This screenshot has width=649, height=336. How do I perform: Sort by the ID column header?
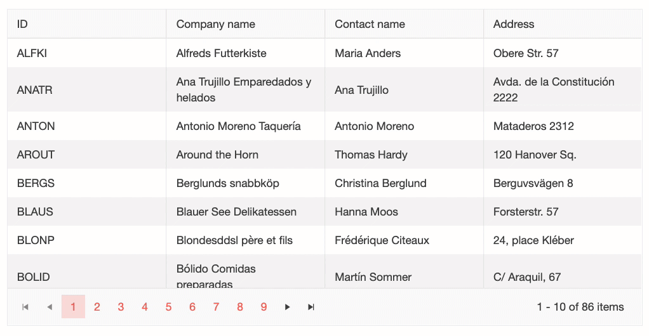click(22, 24)
